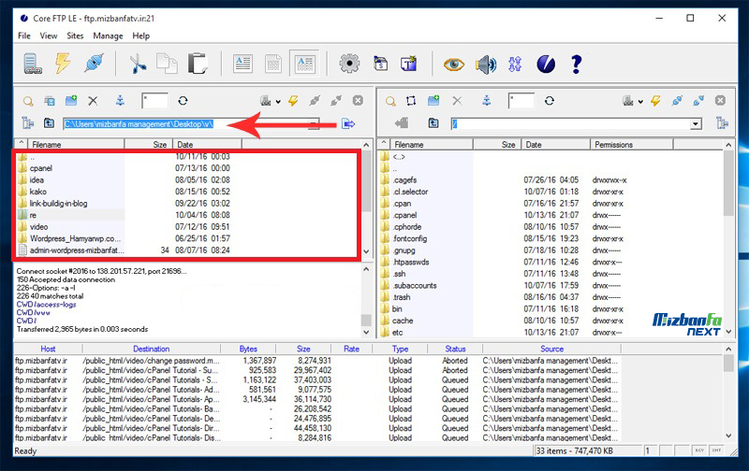Open the remote path dropdown arrow
This screenshot has height=471, width=749.
pos(696,124)
